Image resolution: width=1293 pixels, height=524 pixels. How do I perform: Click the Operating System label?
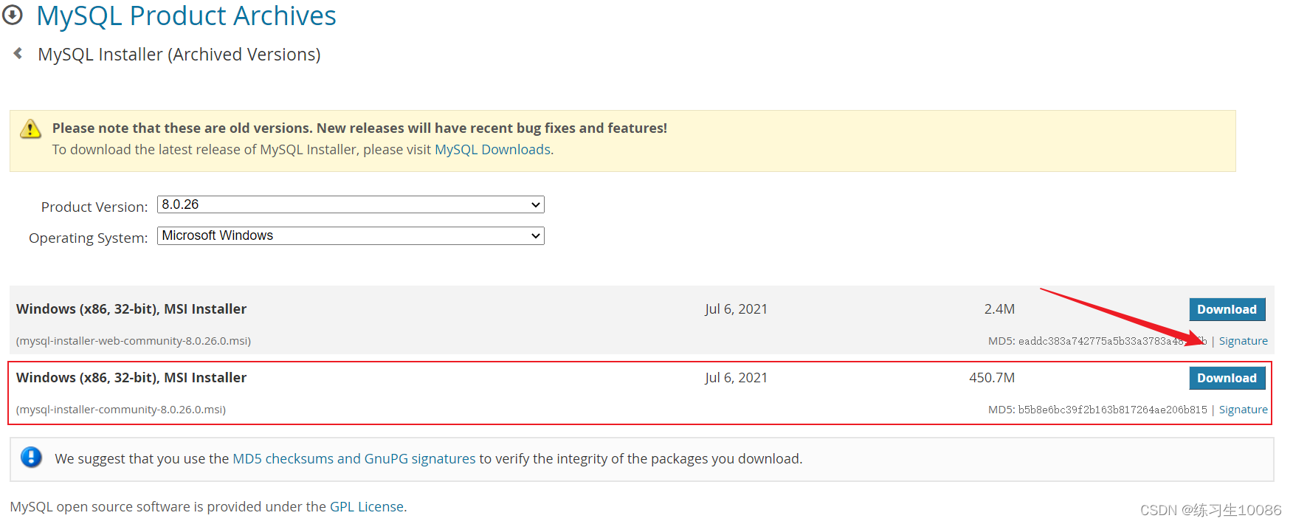point(89,238)
